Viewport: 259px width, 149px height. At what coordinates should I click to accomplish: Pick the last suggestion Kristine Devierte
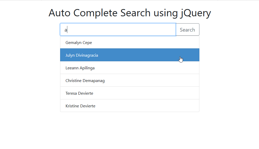tap(130, 106)
